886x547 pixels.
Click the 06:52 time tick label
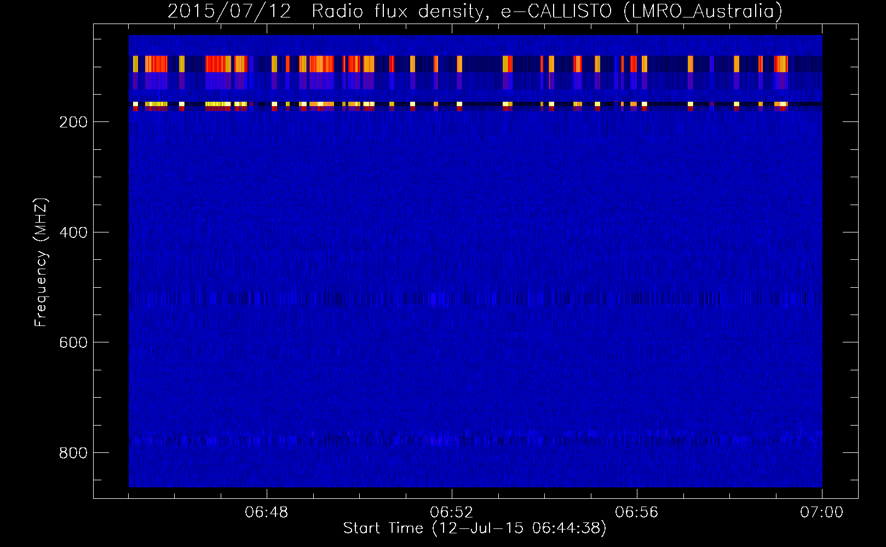(452, 513)
